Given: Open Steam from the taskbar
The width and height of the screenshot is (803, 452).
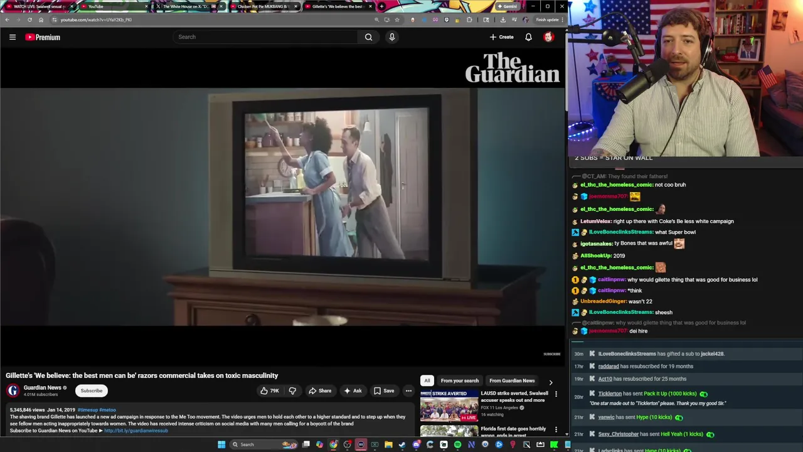Looking at the screenshot, I should pos(402,444).
